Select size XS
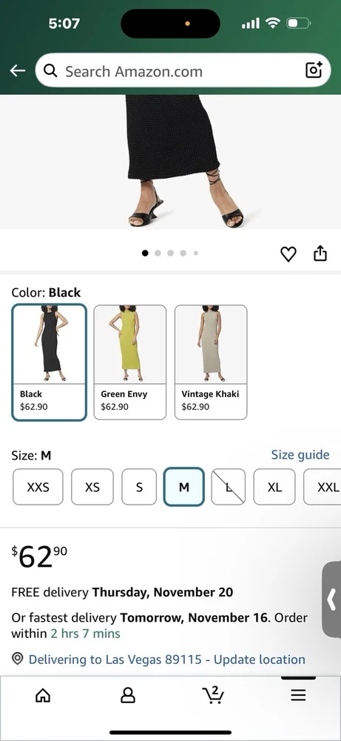 [x=92, y=487]
